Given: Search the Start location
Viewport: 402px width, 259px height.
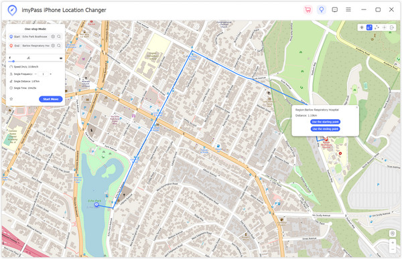Looking at the screenshot, I should pos(59,37).
